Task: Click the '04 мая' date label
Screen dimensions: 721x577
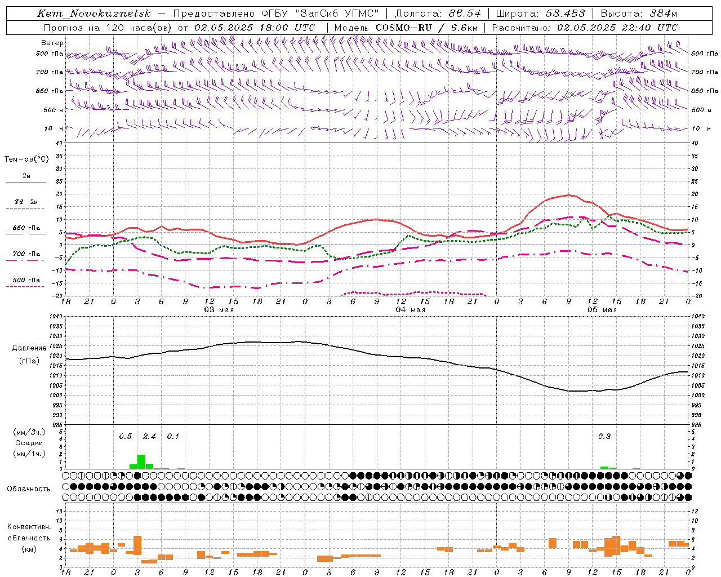Action: pos(411,310)
